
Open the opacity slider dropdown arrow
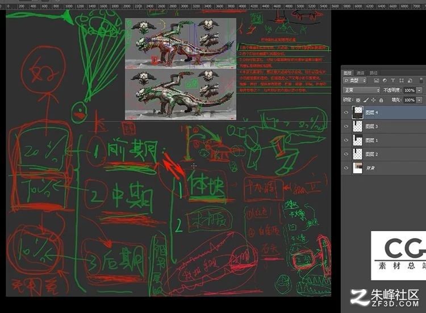420,90
